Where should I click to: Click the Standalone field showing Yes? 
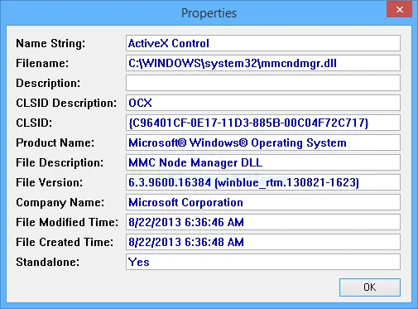[263, 262]
